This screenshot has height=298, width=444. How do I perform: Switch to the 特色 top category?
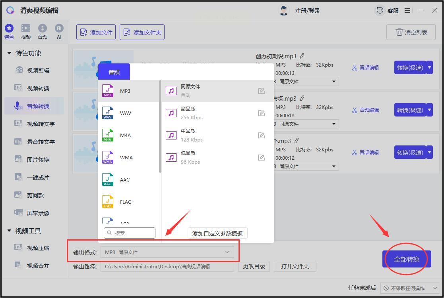click(9, 32)
